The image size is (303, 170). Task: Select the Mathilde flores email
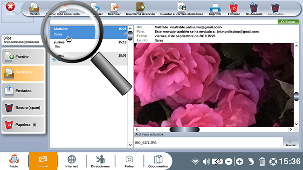(x=89, y=32)
